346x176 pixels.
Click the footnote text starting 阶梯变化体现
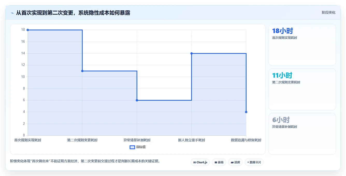86,161
